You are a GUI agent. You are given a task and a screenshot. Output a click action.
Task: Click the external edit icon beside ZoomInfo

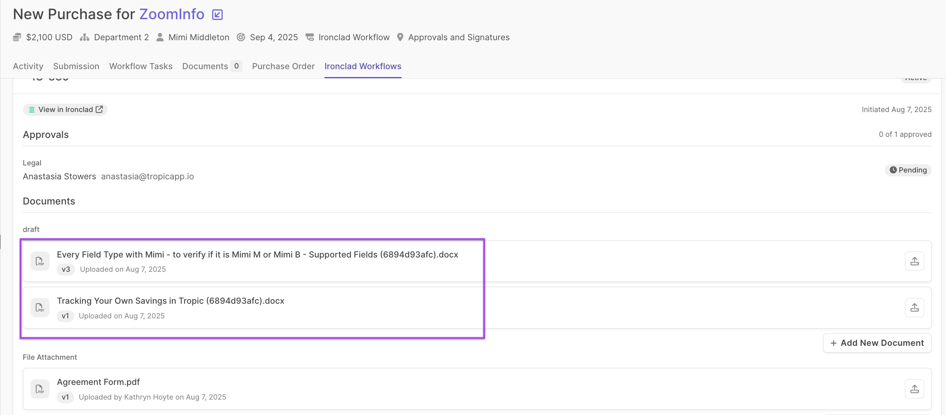pyautogui.click(x=217, y=15)
